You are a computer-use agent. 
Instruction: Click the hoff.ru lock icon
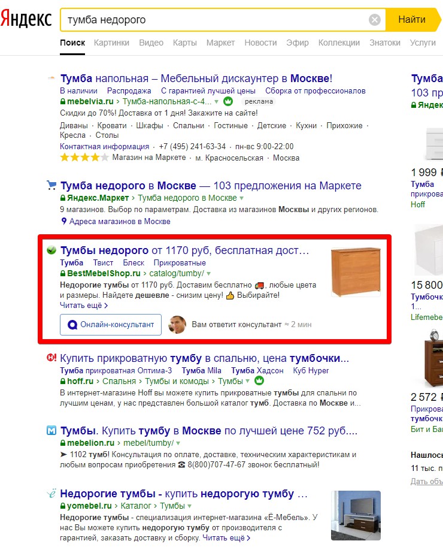(x=63, y=381)
